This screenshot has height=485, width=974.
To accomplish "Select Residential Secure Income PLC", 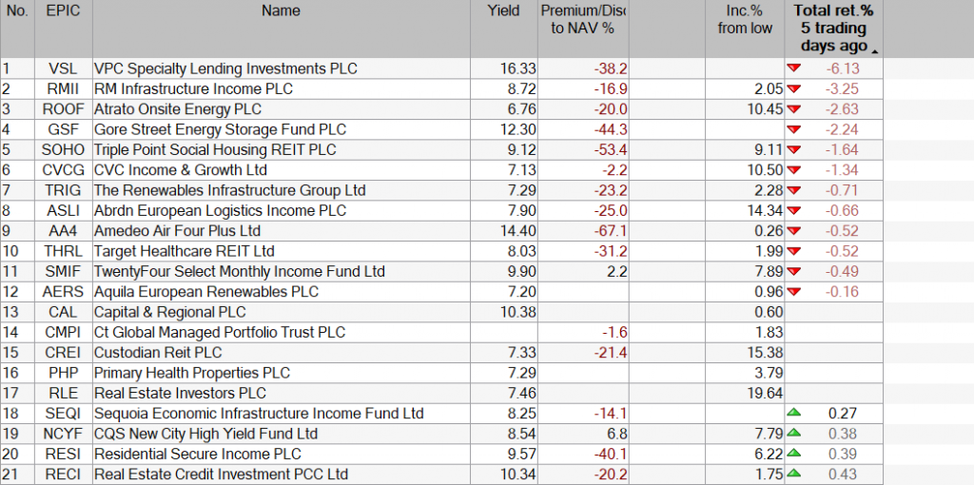I will point(198,454).
